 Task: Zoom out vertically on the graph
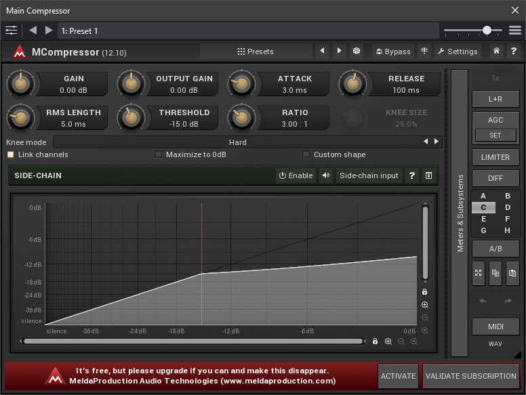pos(425,318)
